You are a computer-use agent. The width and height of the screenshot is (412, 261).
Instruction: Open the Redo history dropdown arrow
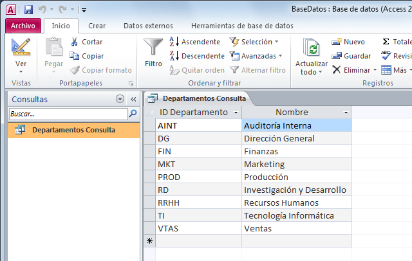point(72,10)
